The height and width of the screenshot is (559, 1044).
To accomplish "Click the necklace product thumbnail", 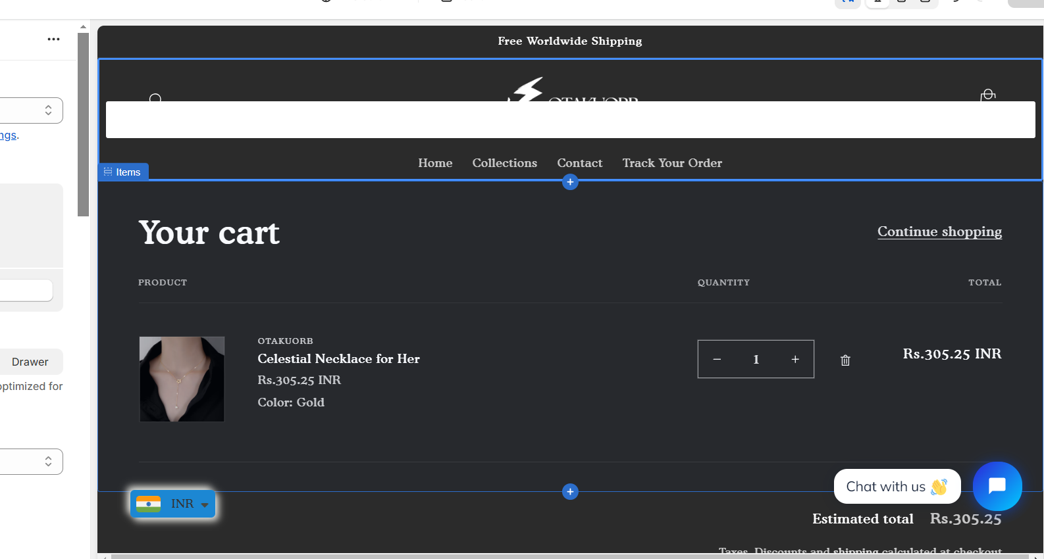I will click(x=182, y=379).
